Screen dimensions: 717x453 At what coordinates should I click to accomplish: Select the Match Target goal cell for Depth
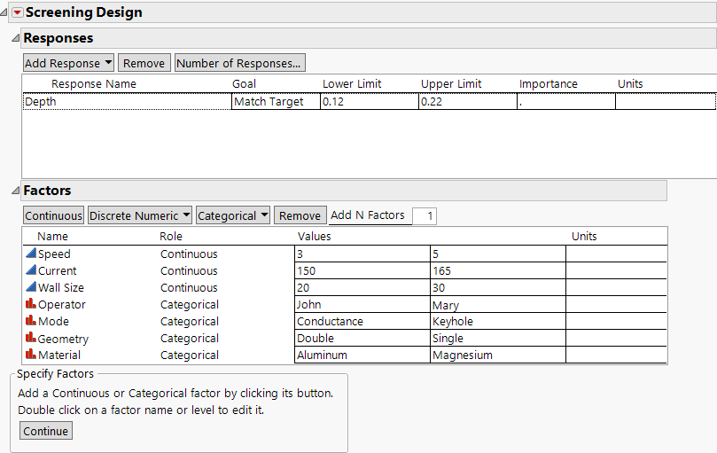[268, 102]
